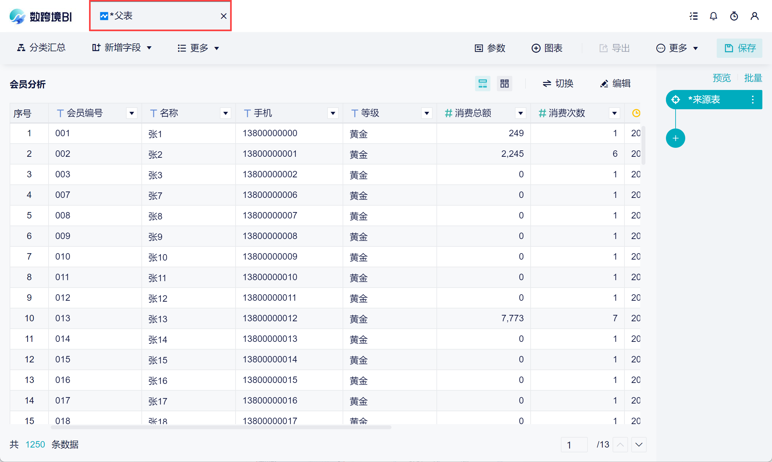Click the 预览 preview link
Screen dimensions: 772x462
pos(721,78)
